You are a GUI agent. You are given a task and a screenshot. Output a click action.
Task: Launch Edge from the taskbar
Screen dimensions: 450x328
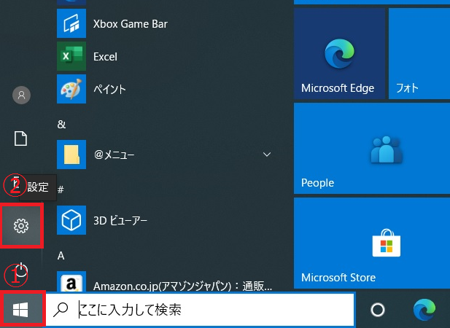click(424, 310)
